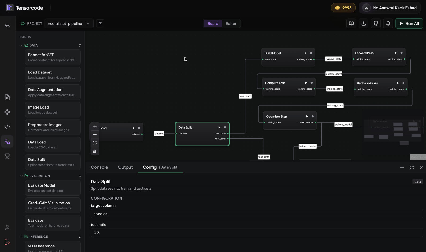Click the test ratio input field
The width and height of the screenshot is (426, 252).
[x=257, y=233]
